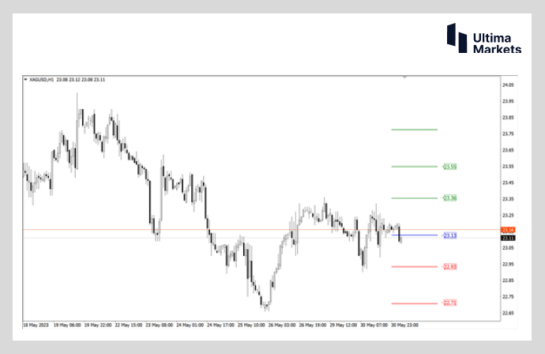Click the 30 May 07:00 time label
This screenshot has width=545, height=354.
tap(374, 325)
